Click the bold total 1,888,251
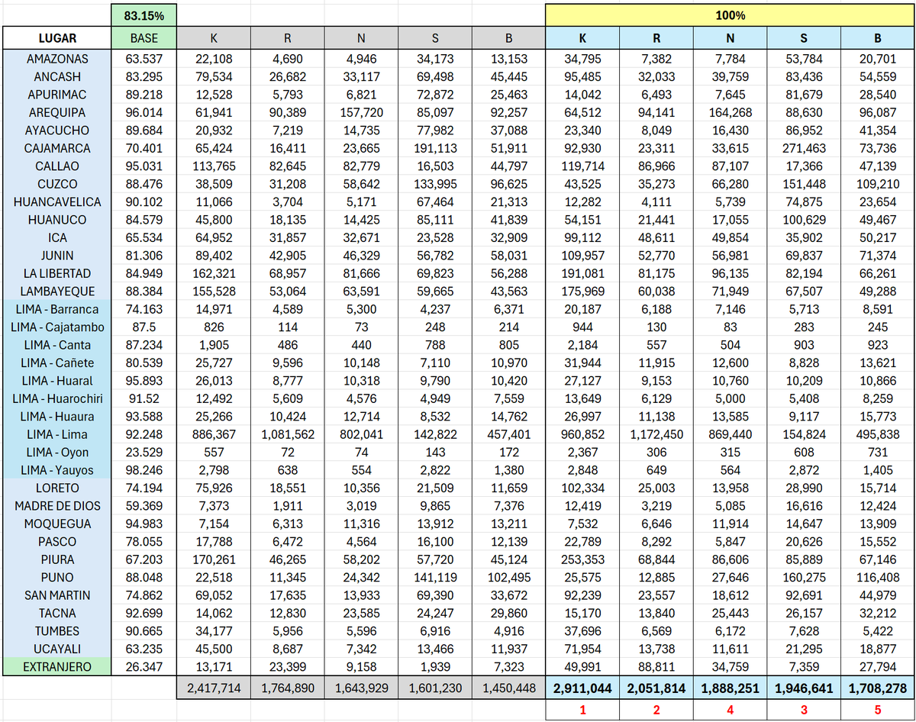Screen dimensions: 916x722 731,688
